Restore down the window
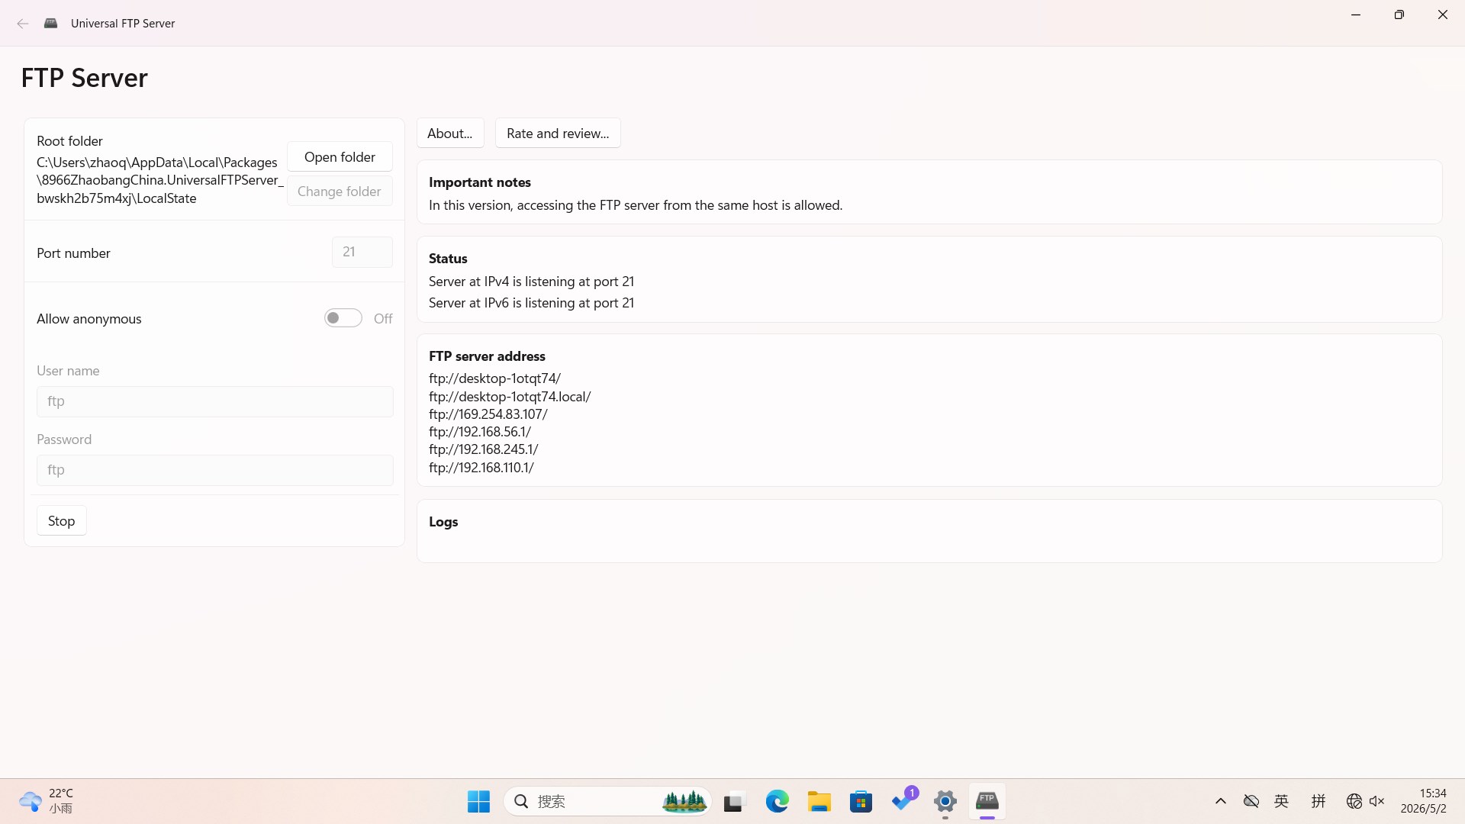Screen dimensions: 1465x824 (1399, 14)
